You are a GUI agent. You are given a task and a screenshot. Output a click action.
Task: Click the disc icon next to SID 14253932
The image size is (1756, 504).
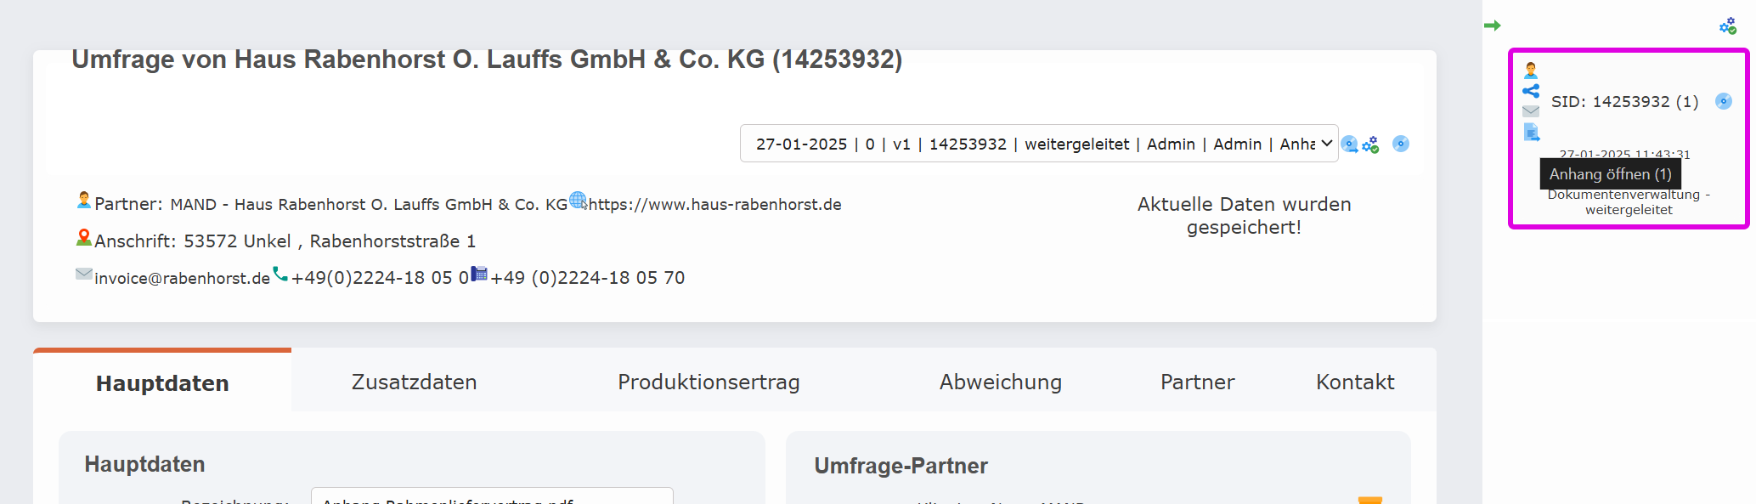[x=1723, y=101]
